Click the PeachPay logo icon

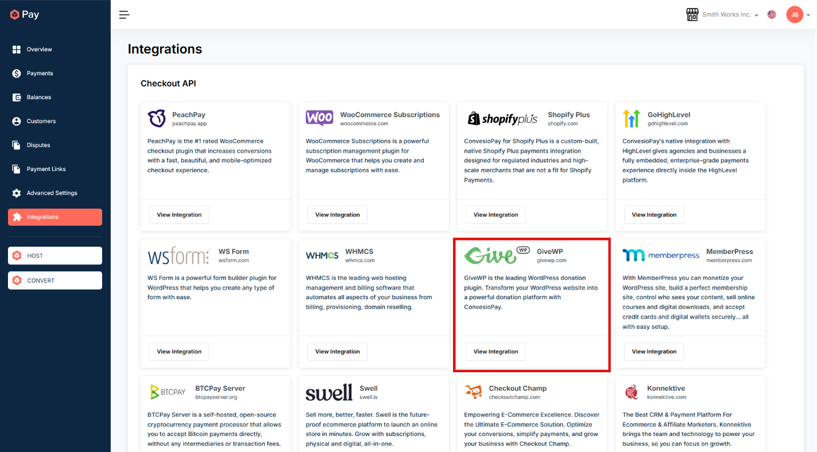(x=156, y=119)
